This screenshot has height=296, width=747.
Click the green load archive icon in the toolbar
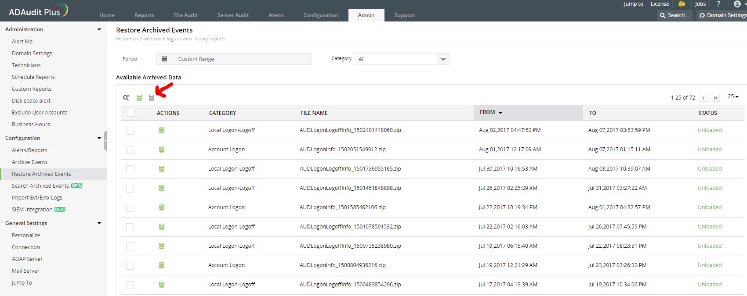tap(139, 98)
